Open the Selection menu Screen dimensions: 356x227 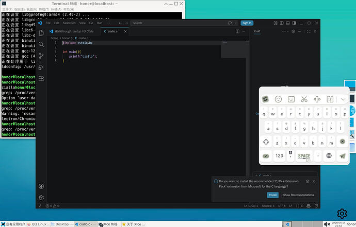[69, 23]
